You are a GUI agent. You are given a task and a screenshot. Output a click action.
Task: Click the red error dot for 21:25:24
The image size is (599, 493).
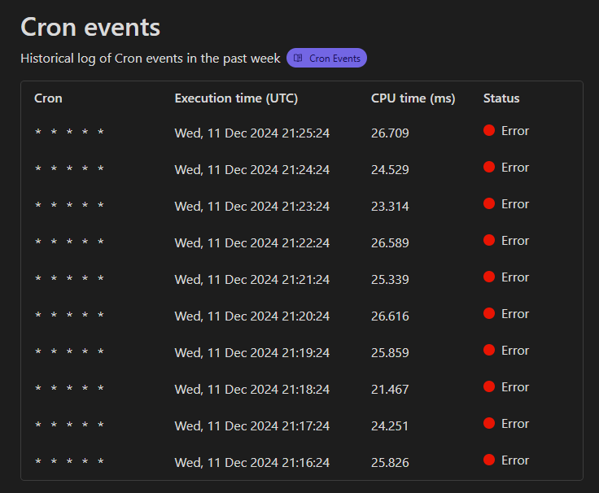[x=489, y=130]
